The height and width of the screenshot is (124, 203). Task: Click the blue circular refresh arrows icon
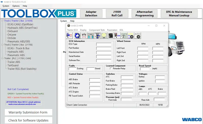coord(77,35)
